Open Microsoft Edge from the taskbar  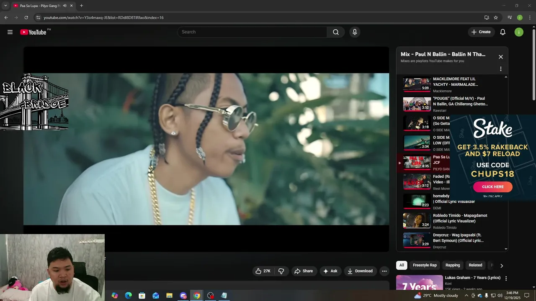(x=128, y=296)
